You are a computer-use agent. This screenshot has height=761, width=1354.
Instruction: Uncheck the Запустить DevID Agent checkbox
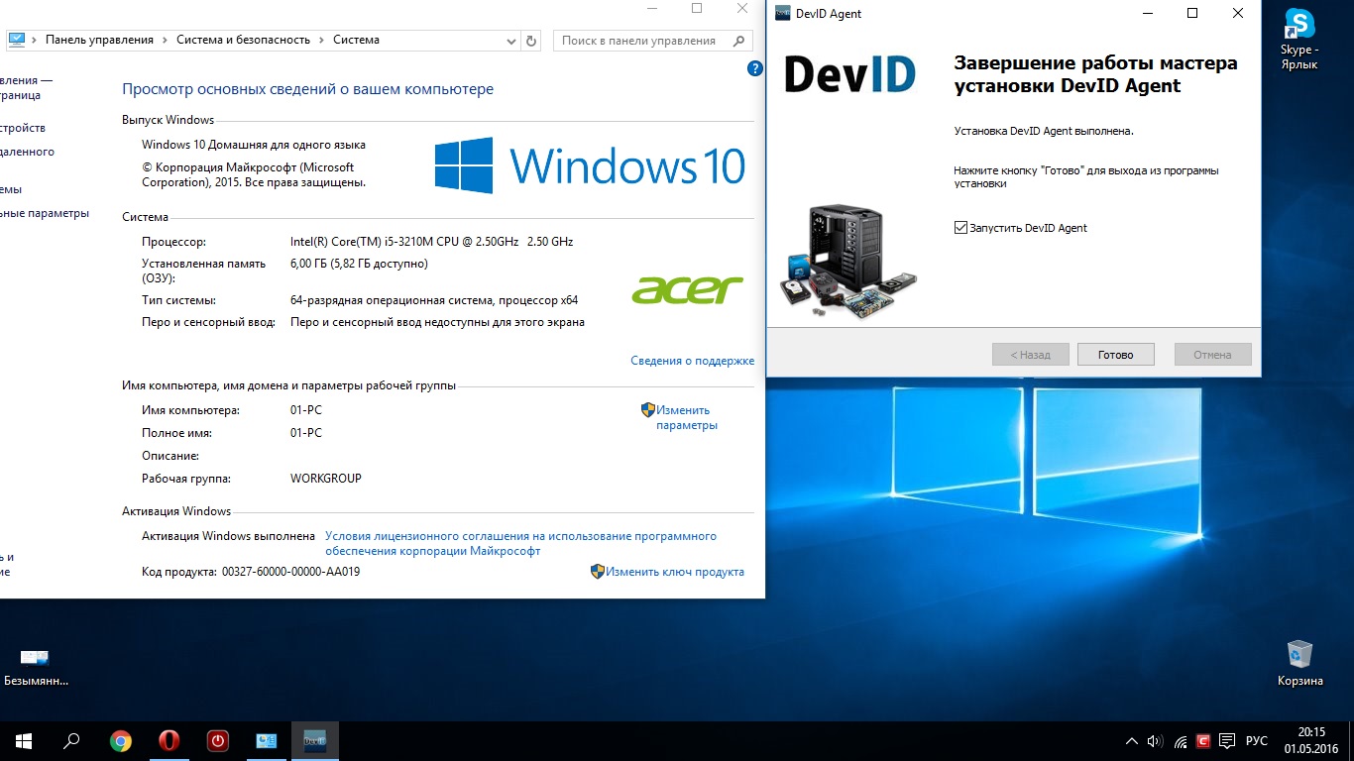click(x=960, y=228)
